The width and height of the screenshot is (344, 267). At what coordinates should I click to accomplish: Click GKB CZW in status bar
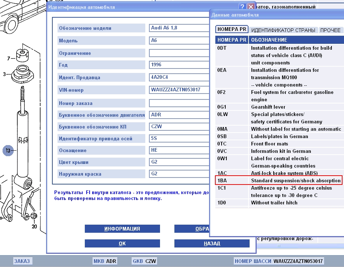(144, 261)
